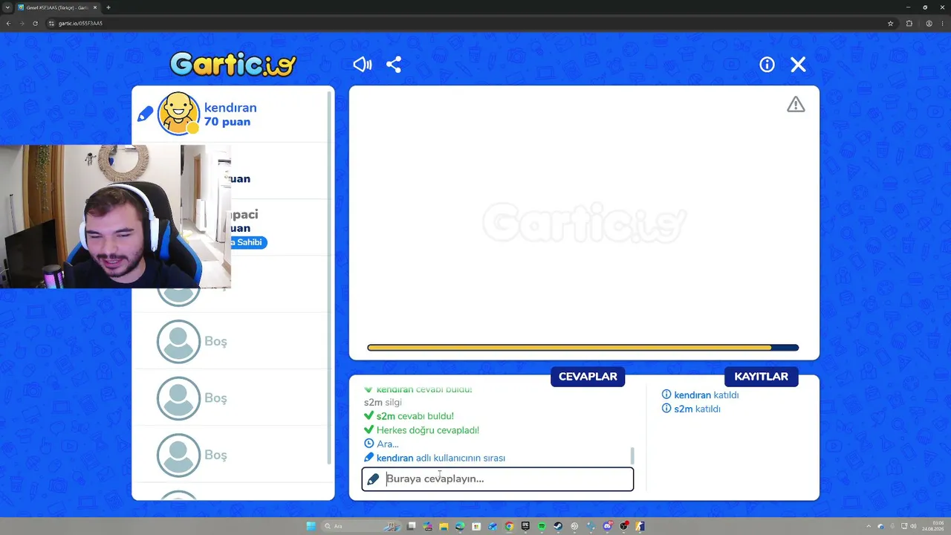Open the Windows Start menu
Image resolution: width=951 pixels, height=535 pixels.
311,526
